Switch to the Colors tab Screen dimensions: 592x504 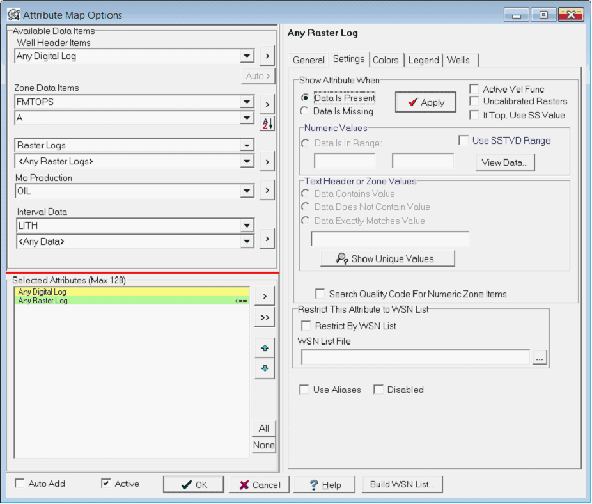[x=386, y=60]
